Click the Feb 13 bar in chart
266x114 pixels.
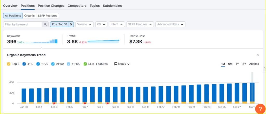point(130,95)
